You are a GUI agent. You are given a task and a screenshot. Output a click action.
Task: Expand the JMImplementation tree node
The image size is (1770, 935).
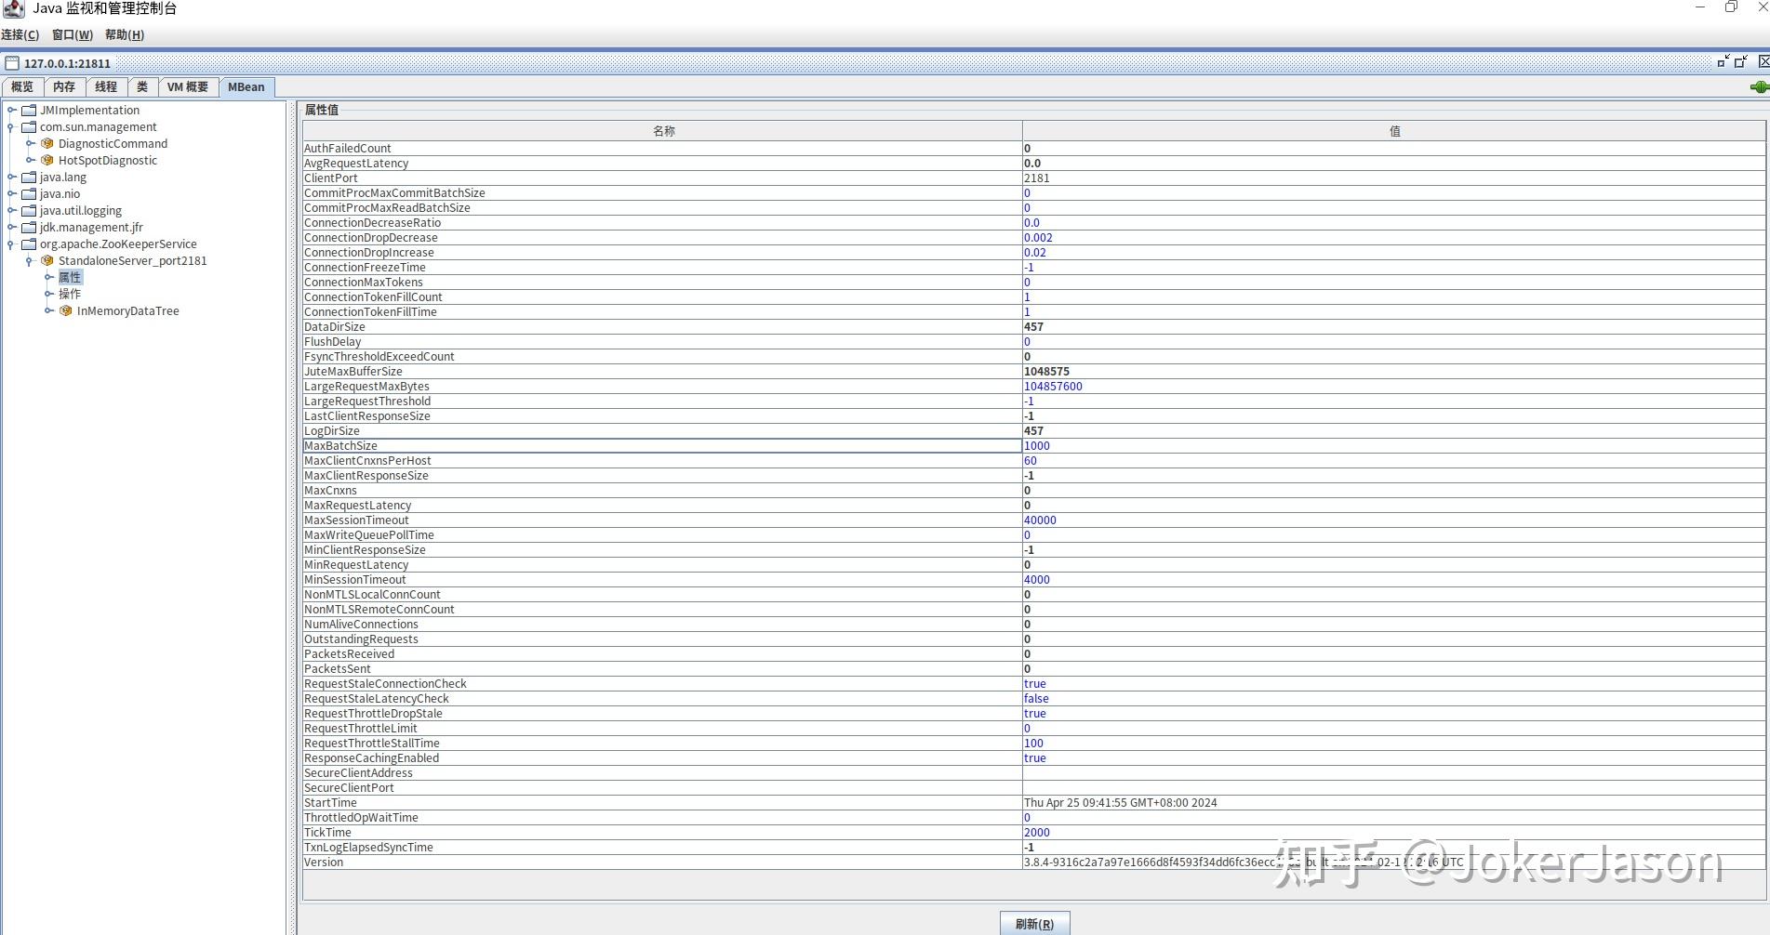11,110
